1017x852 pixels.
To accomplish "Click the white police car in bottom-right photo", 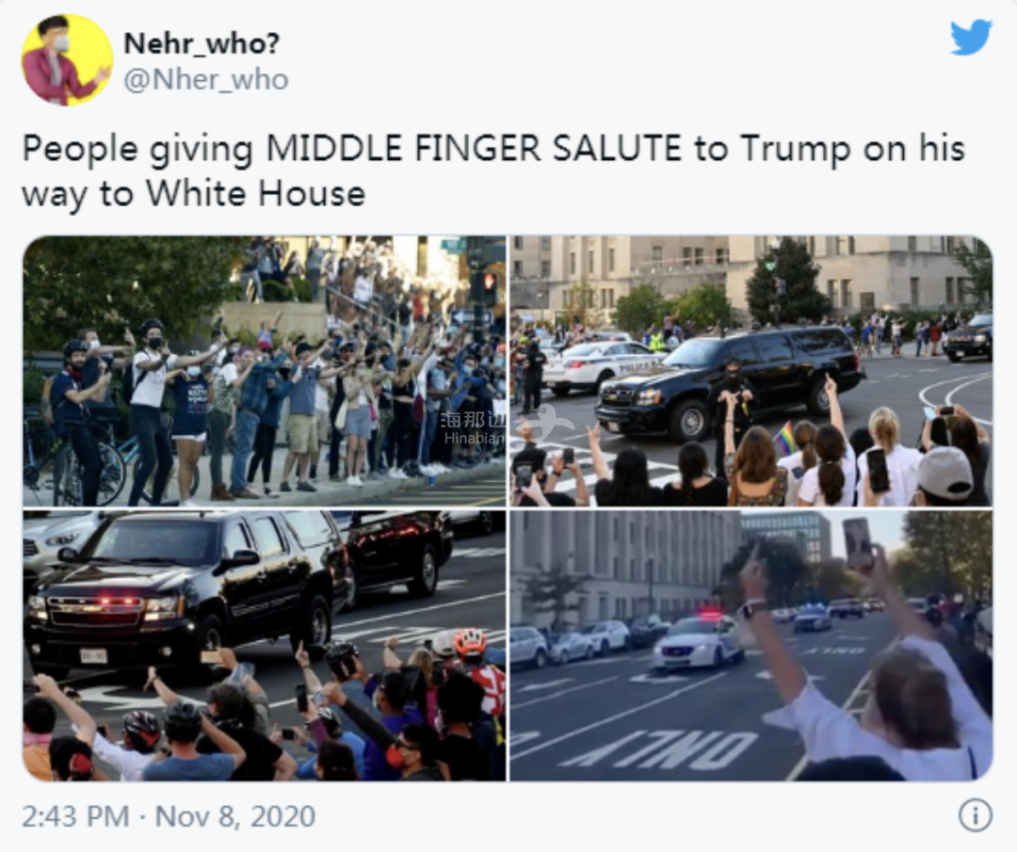I will [698, 642].
